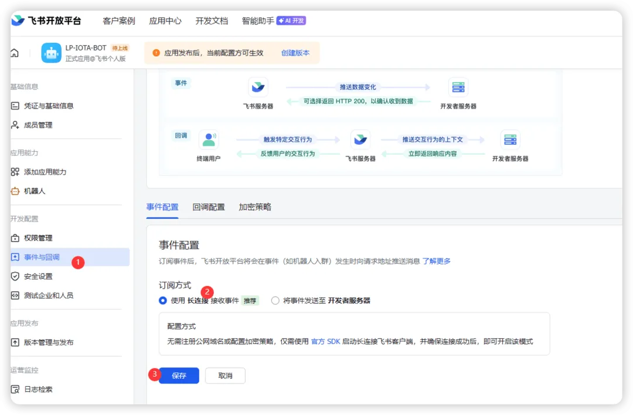Click the 推送数据变化 label in diagram
This screenshot has width=633, height=415.
coord(358,87)
